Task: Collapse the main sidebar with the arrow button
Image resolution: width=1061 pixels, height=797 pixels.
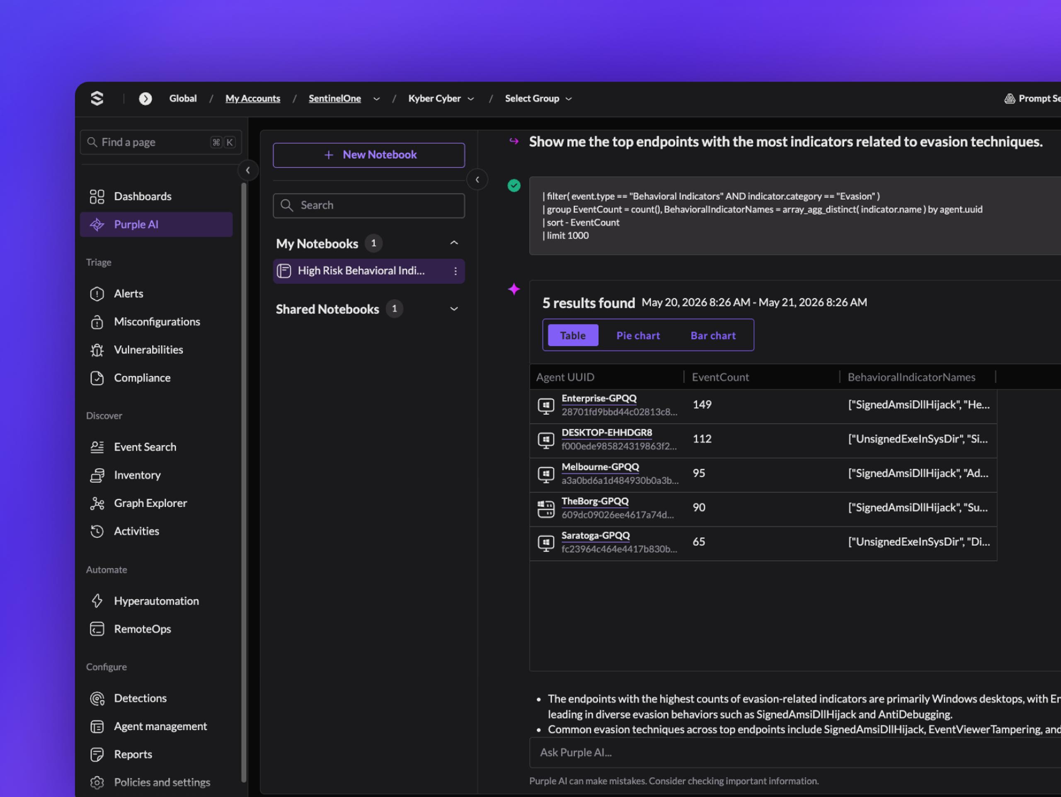Action: point(248,170)
